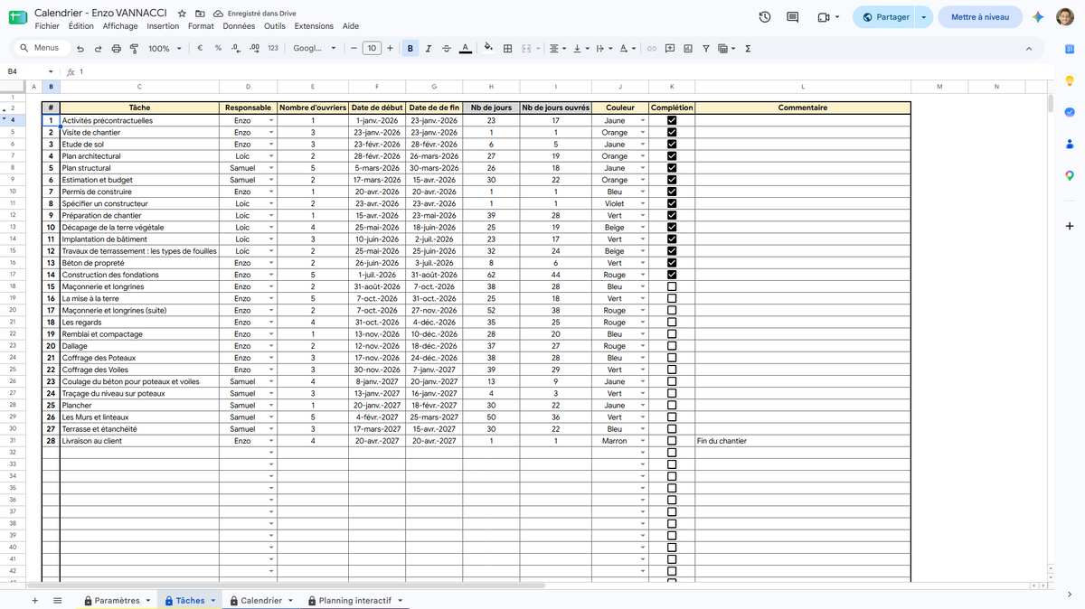Toggle italic formatting
Screen dimensions: 1085x609
coord(429,49)
